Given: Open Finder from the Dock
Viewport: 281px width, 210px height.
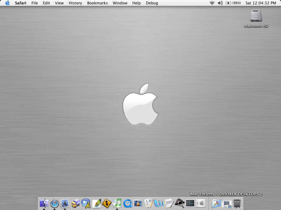Looking at the screenshot, I should pyautogui.click(x=44, y=203).
